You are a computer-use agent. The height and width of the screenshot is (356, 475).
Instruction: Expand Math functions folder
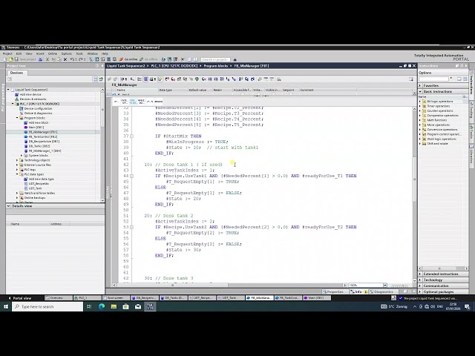coord(420,120)
